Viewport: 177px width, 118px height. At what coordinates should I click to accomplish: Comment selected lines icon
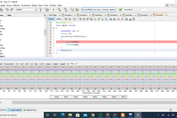[x=127, y=19]
